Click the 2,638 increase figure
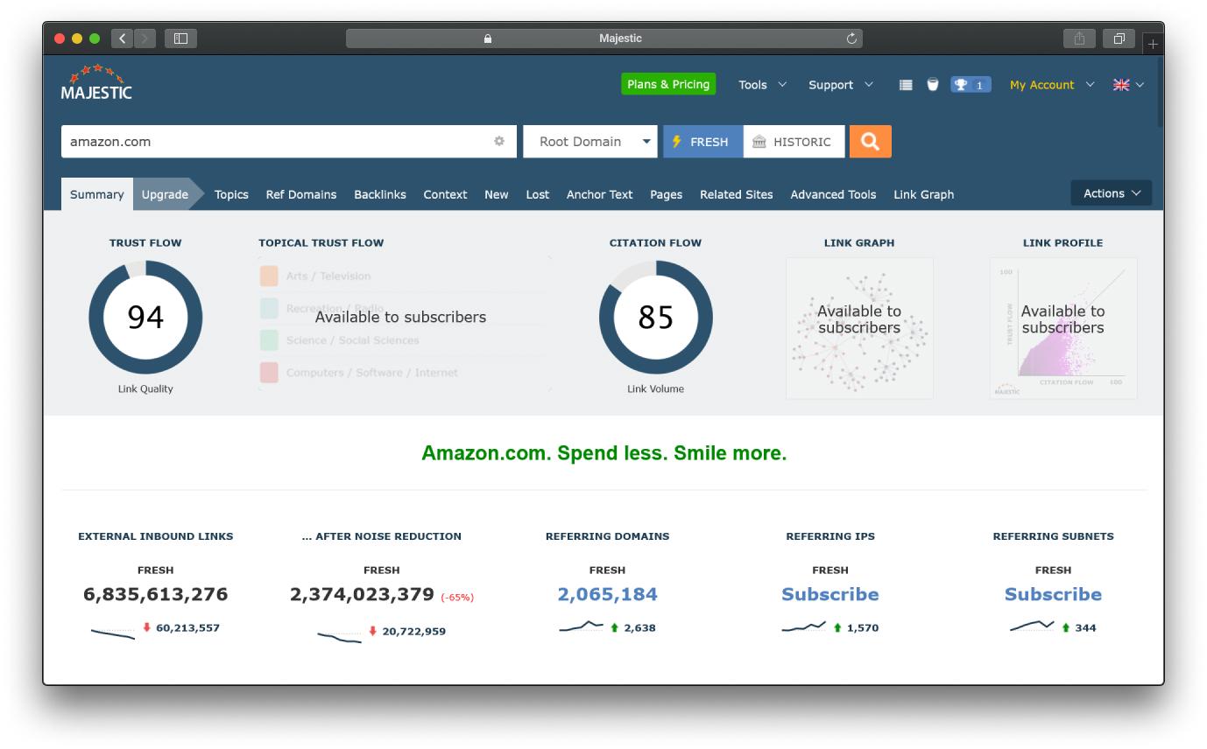 coord(639,627)
